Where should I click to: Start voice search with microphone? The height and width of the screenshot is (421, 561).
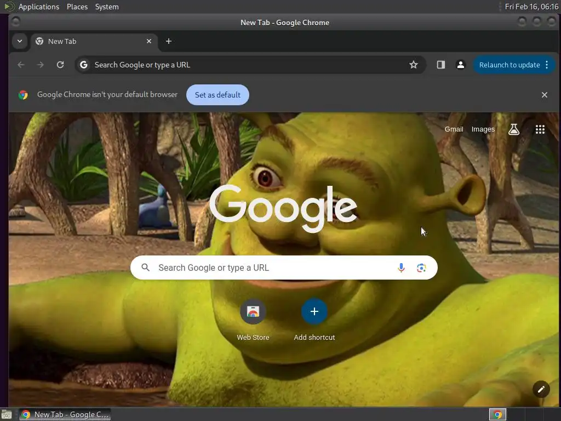tap(401, 268)
